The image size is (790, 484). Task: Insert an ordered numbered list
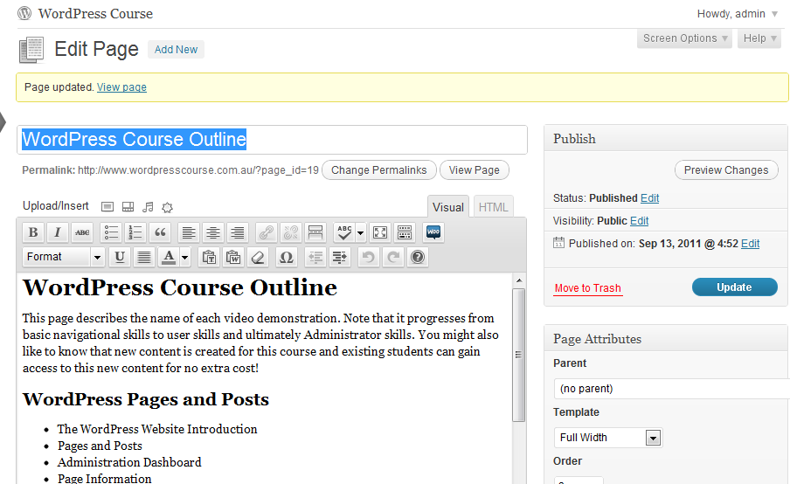[135, 232]
